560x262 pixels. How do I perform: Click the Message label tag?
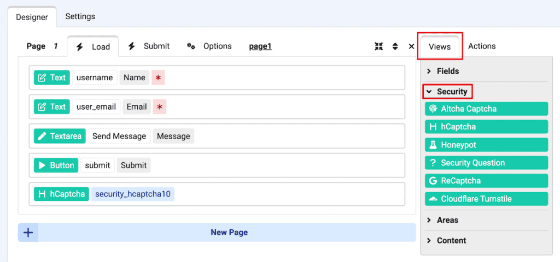(173, 136)
